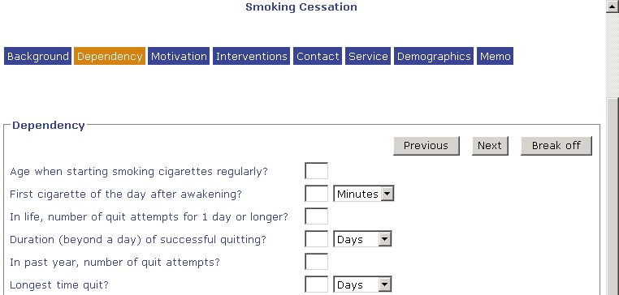The width and height of the screenshot is (619, 295).
Task: Click the Break off button
Action: pyautogui.click(x=556, y=146)
